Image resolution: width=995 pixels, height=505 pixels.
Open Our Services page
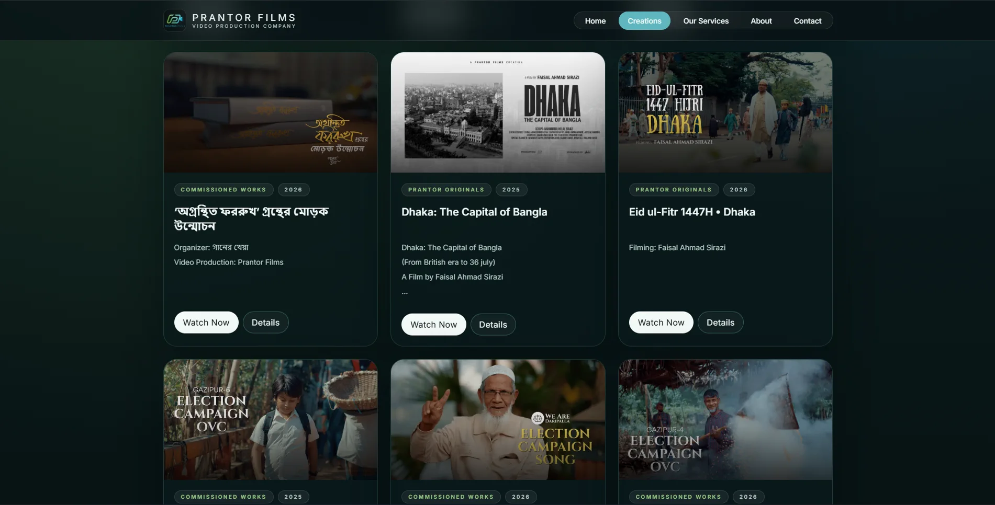[x=706, y=21]
